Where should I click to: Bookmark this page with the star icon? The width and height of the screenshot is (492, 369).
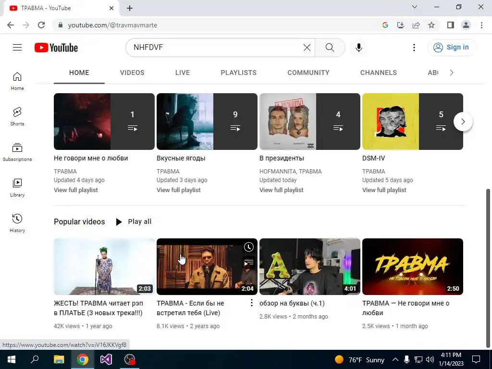(431, 25)
